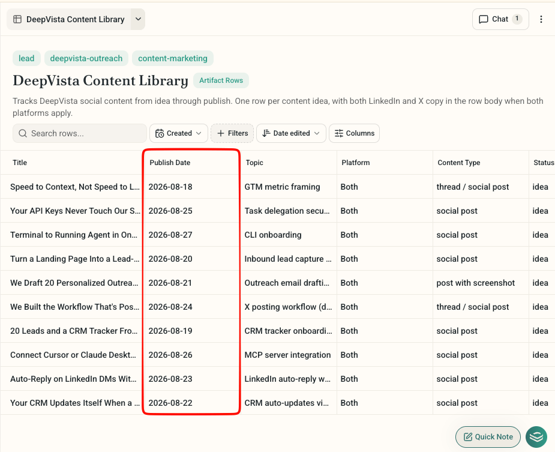The height and width of the screenshot is (452, 555).
Task: Select the lead tag
Action: point(26,58)
